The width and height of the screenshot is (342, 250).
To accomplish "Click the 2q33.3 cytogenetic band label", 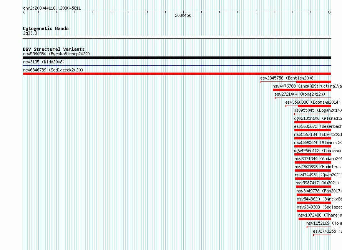I will tap(30, 33).
